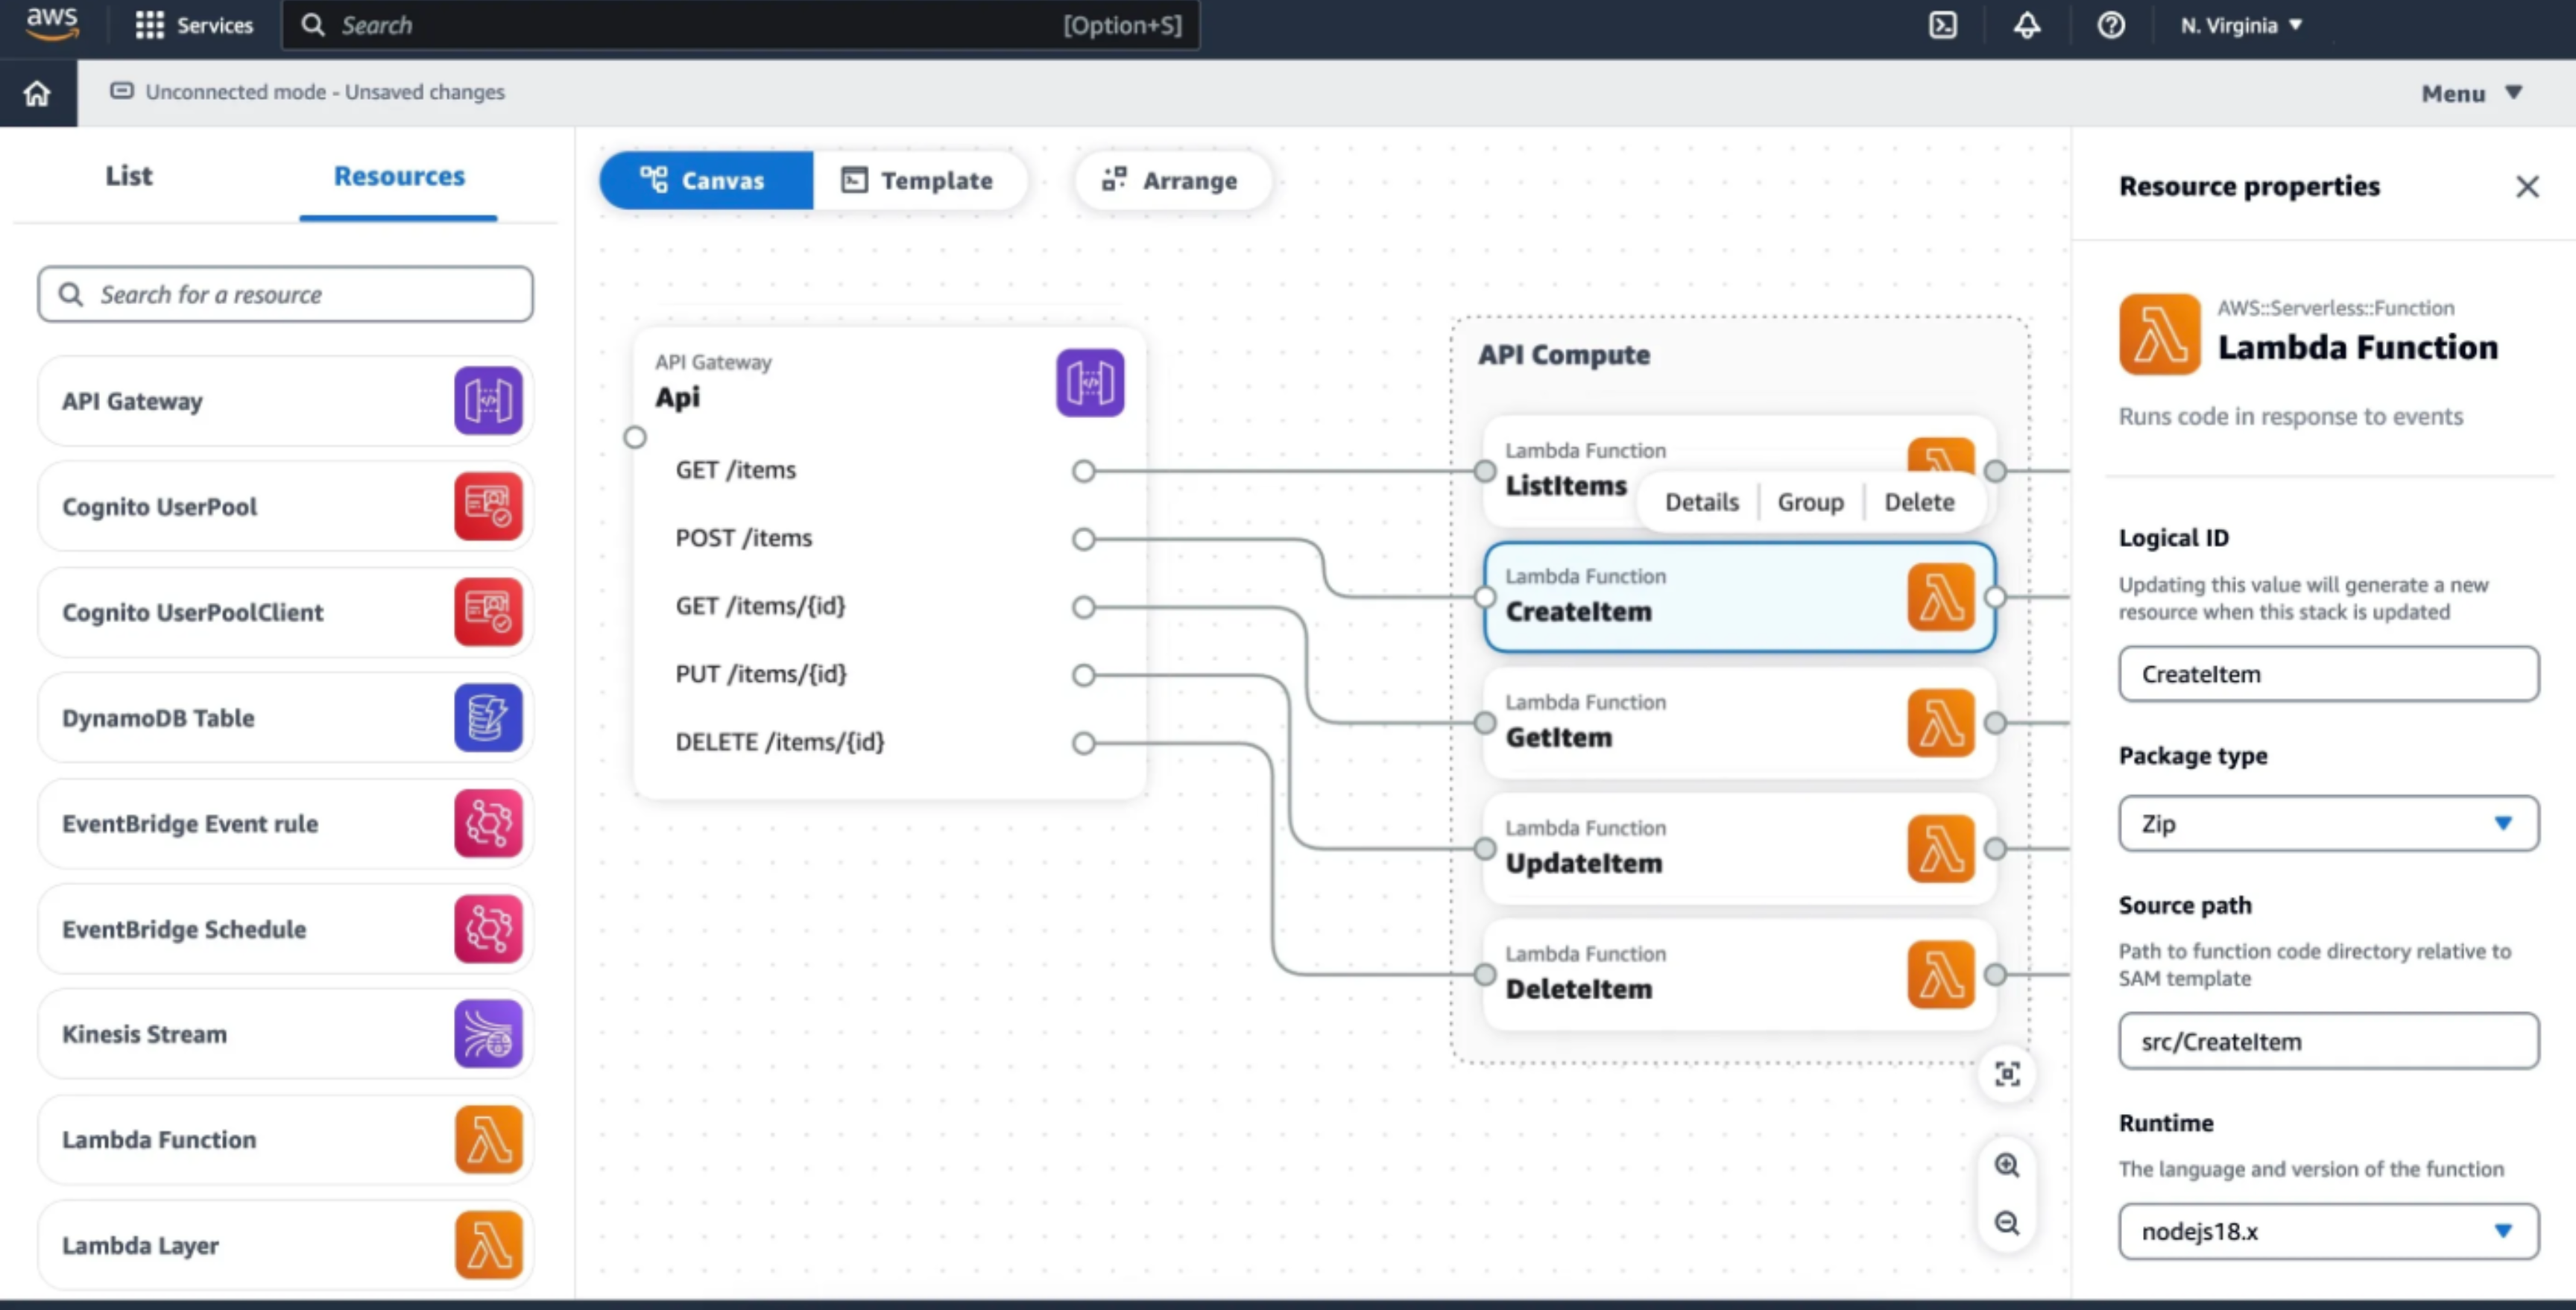Click the API Compute group title
Viewport: 2576px width, 1310px height.
(1564, 355)
